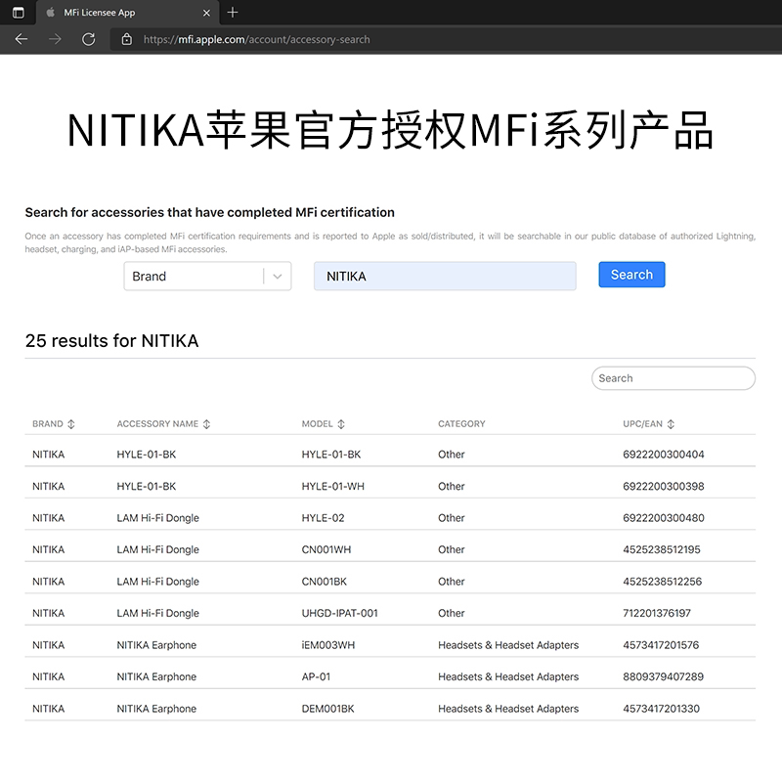Click model cell DEM001BK

pyautogui.click(x=327, y=709)
